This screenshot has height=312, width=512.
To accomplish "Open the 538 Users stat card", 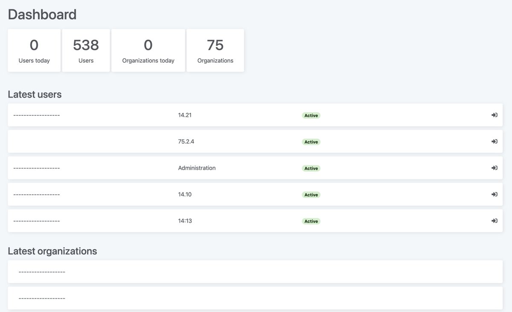I will pos(86,50).
